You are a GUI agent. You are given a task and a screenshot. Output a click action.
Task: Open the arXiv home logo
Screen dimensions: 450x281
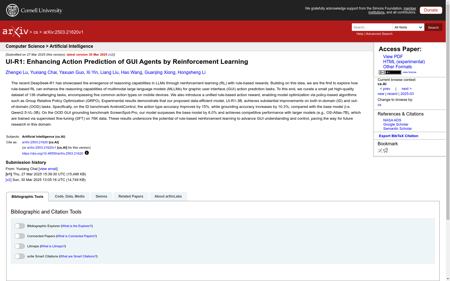(x=15, y=32)
